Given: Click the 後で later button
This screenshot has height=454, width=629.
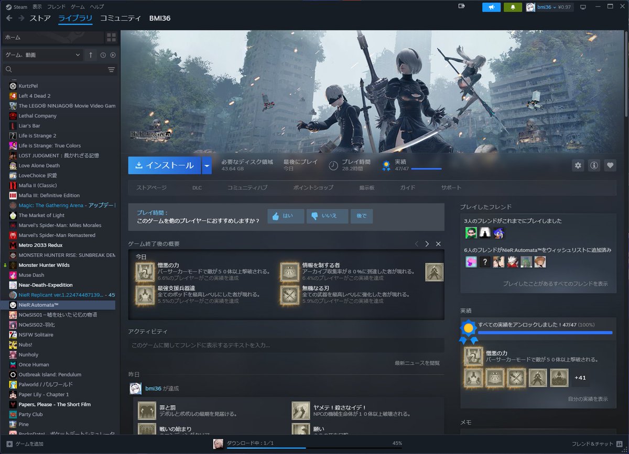Looking at the screenshot, I should point(362,216).
